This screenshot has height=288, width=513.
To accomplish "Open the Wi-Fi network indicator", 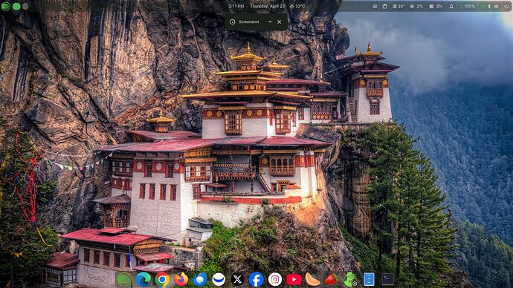I will (x=483, y=6).
